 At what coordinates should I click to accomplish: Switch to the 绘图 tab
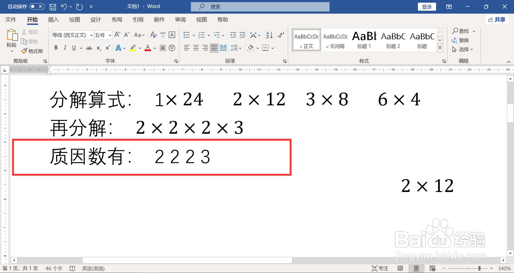tap(74, 20)
